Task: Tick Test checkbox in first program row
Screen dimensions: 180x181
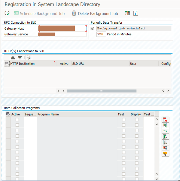Action: tap(124, 120)
